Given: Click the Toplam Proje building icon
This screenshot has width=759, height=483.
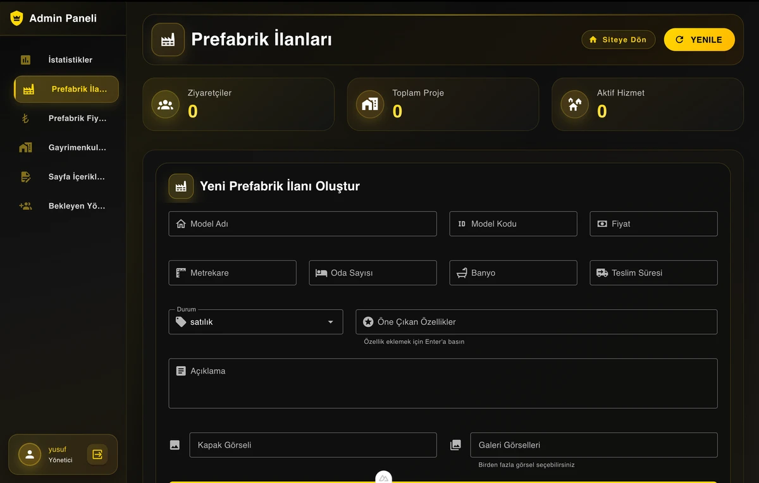Looking at the screenshot, I should pyautogui.click(x=370, y=104).
